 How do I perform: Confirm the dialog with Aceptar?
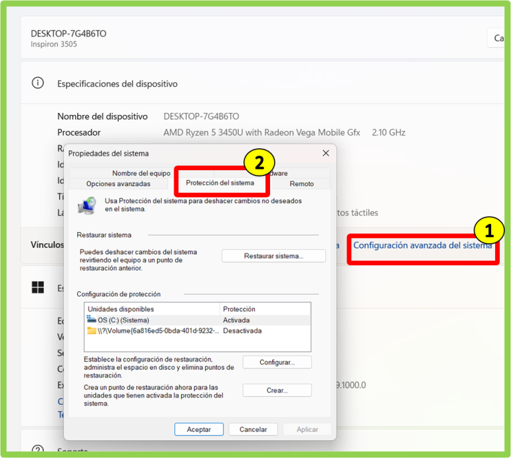click(x=199, y=429)
